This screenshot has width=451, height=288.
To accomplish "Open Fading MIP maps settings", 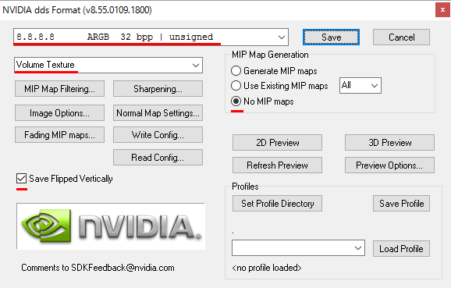I will [59, 135].
